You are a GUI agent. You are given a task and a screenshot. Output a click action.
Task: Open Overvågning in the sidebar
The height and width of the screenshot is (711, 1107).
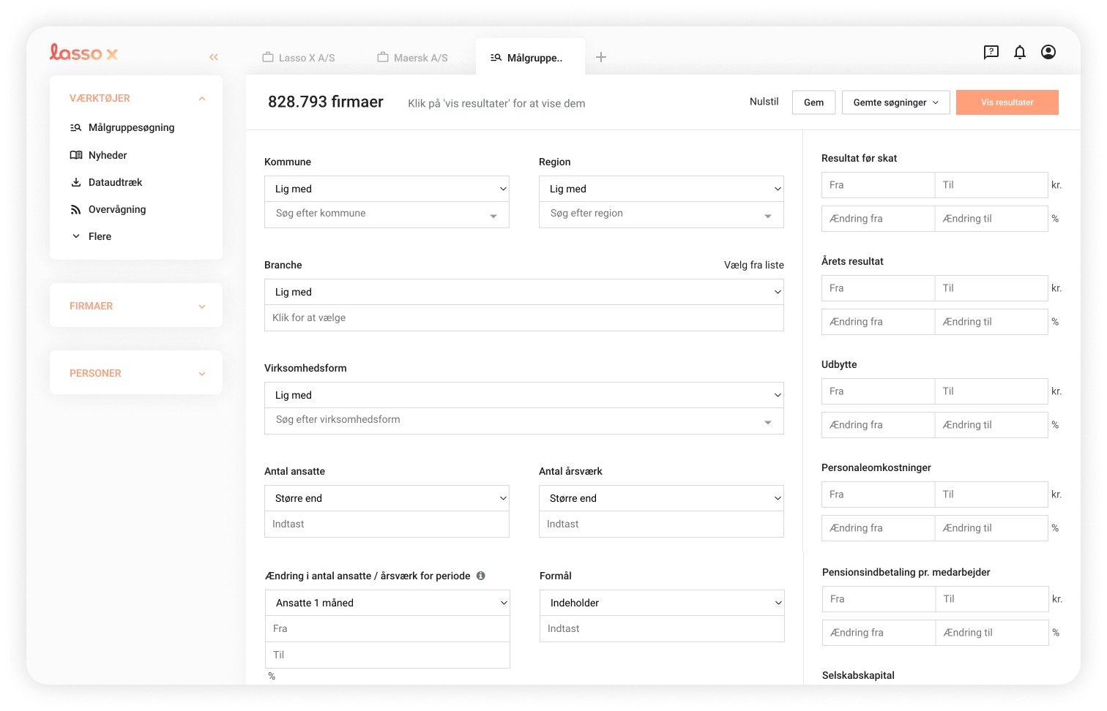[x=108, y=209]
